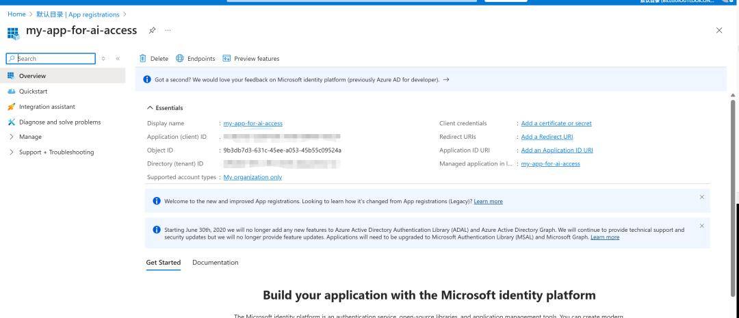Click the info icon in feedback banner
Screen dimensions: 739x318
coord(147,79)
